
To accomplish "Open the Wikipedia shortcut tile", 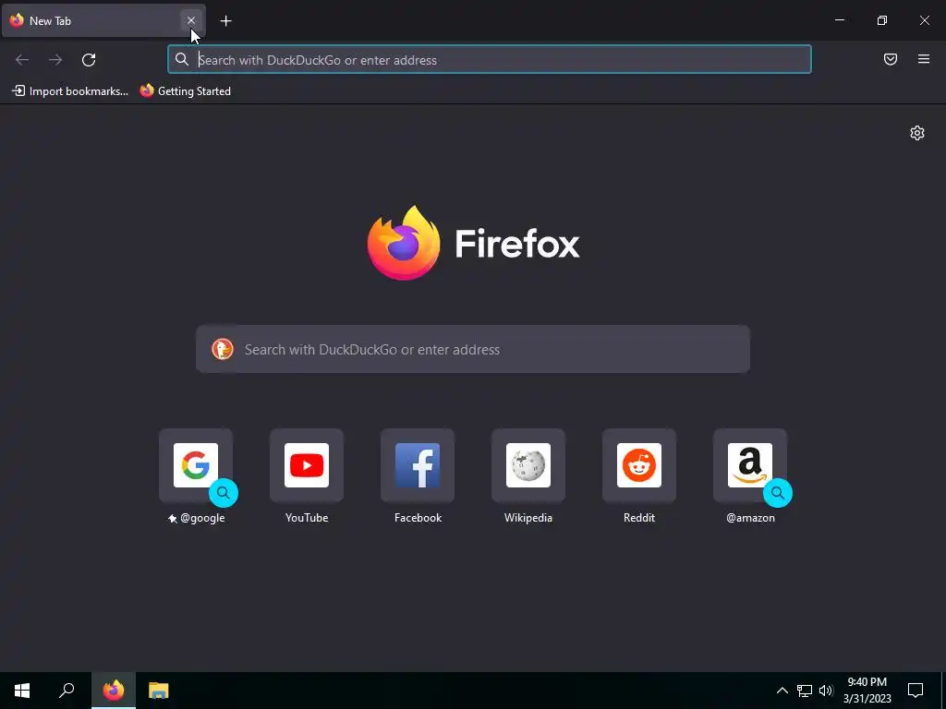I will [528, 465].
